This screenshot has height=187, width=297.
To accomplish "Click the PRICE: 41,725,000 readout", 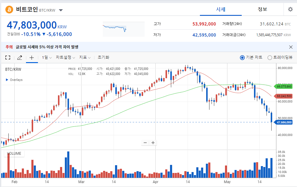I will tap(80, 69).
